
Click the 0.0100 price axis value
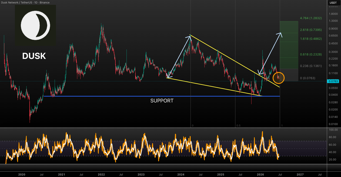point(333,124)
